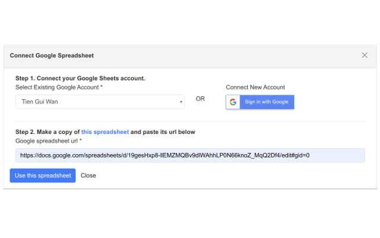Click the Google spreadsheet url label
Screen dimensions: 380x238
47,140
